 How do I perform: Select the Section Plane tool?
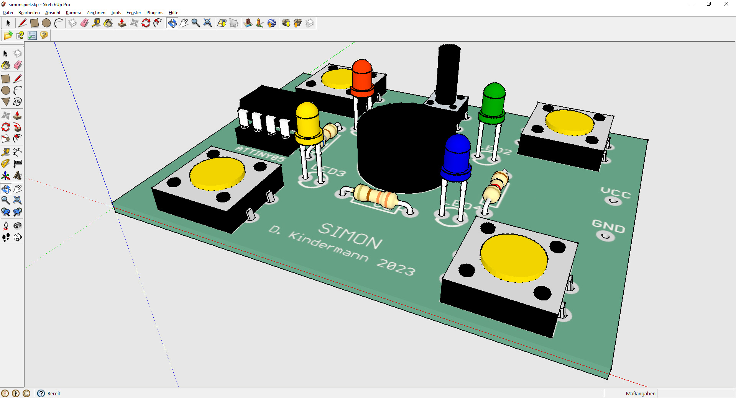(x=18, y=238)
